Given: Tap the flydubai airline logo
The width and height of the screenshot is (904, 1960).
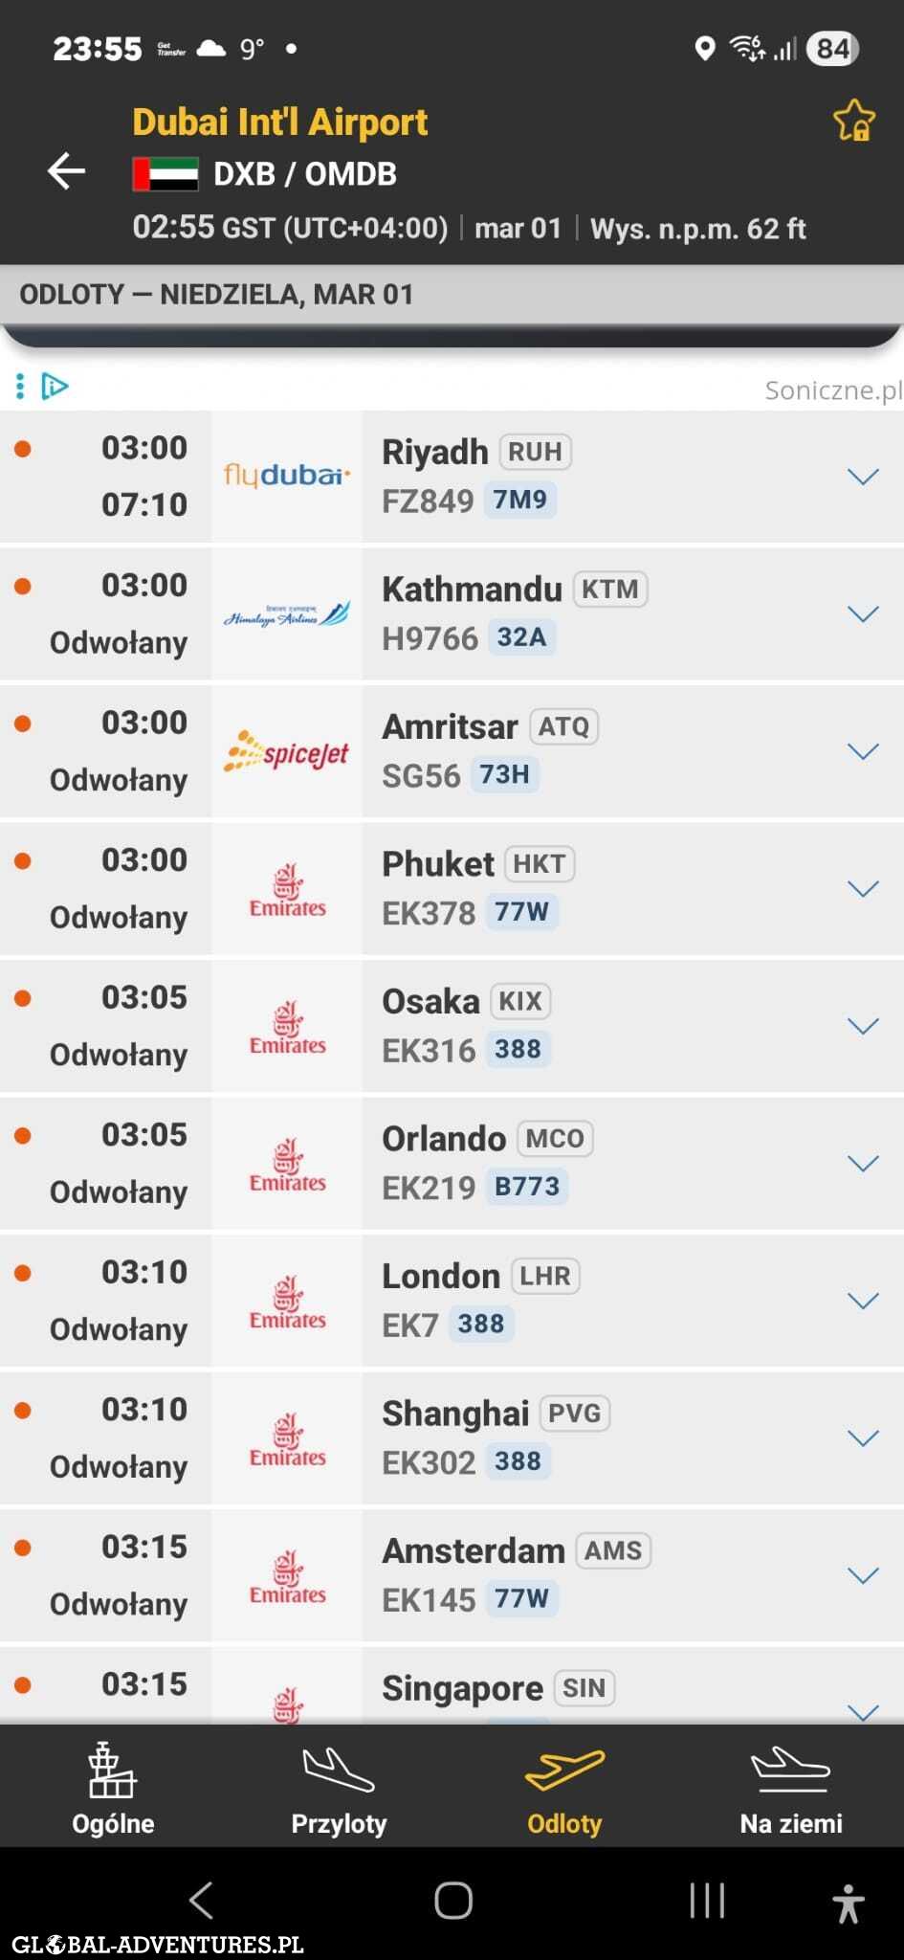Looking at the screenshot, I should pyautogui.click(x=287, y=476).
